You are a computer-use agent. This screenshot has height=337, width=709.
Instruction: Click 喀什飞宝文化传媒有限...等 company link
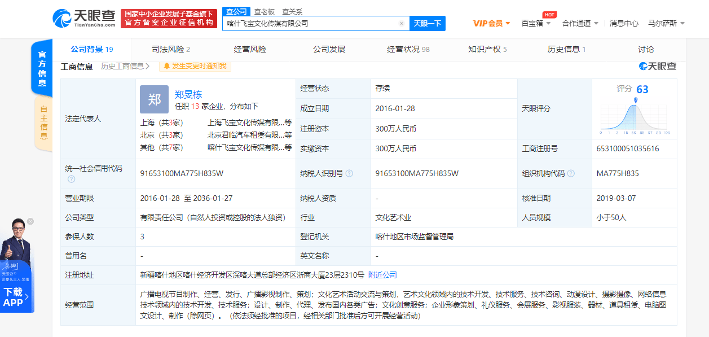[249, 147]
